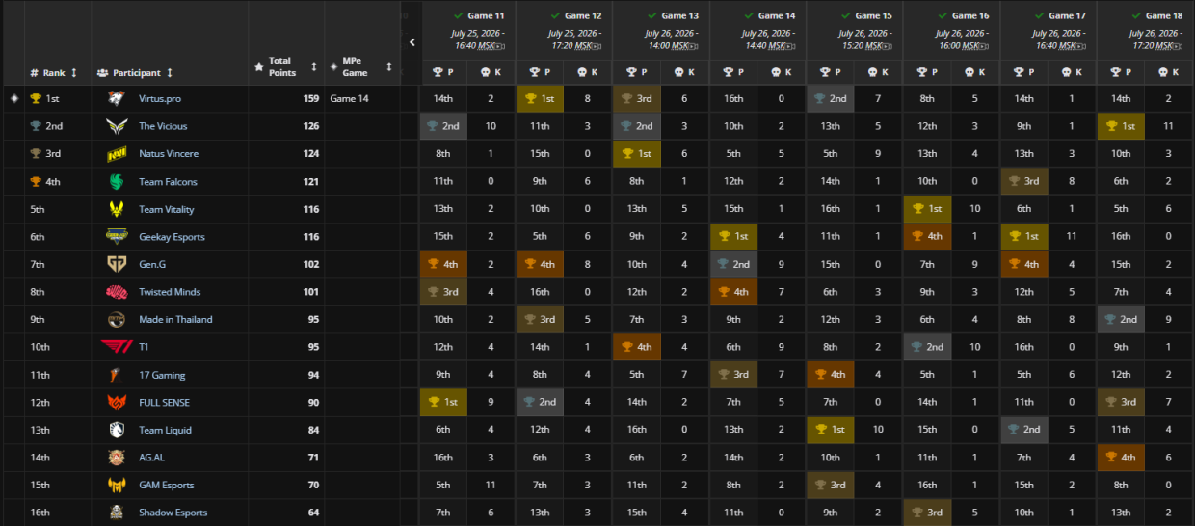Click AG.AL logo icon

coord(116,458)
